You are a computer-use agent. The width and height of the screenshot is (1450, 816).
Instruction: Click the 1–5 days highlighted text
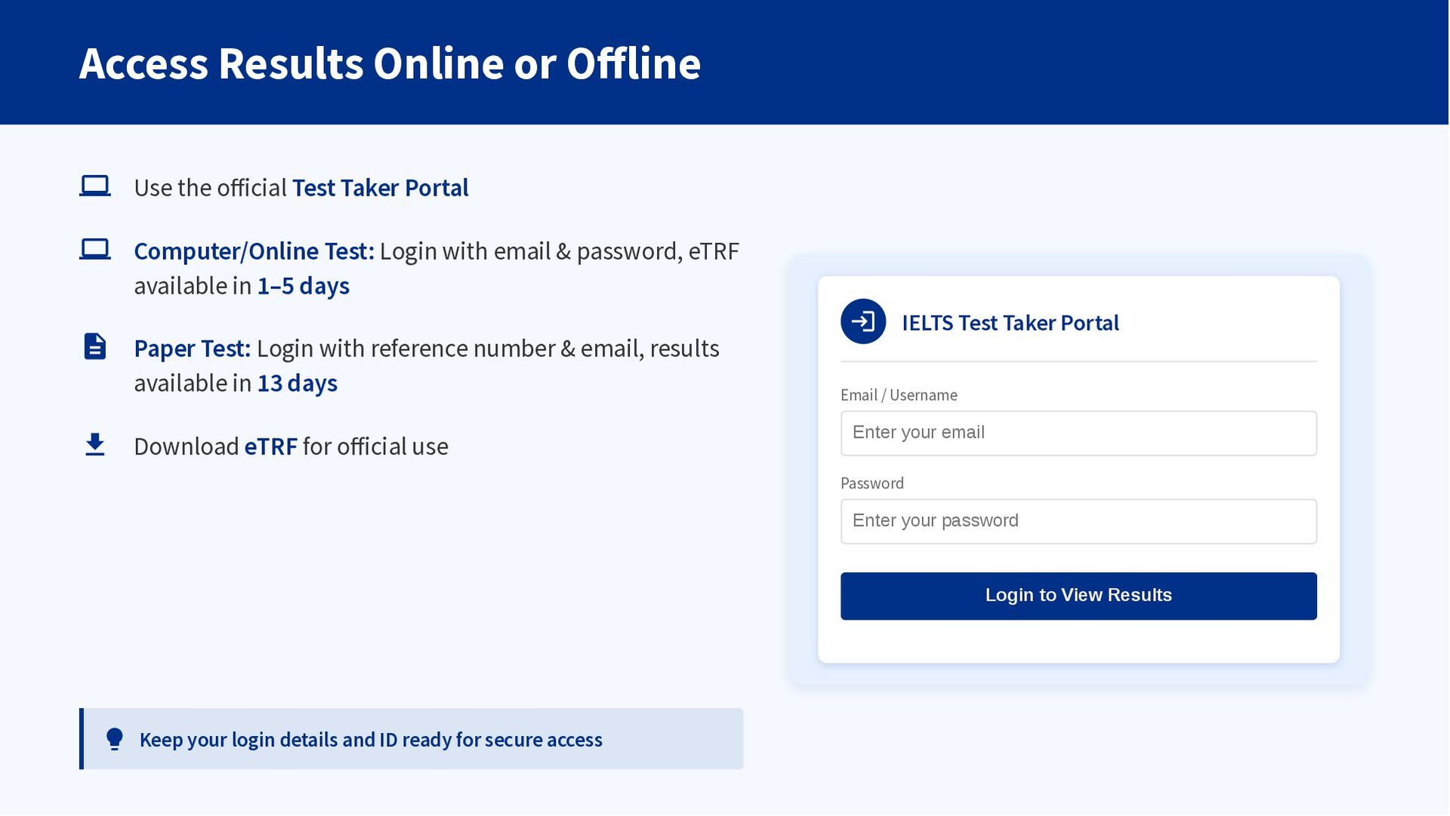pos(303,286)
